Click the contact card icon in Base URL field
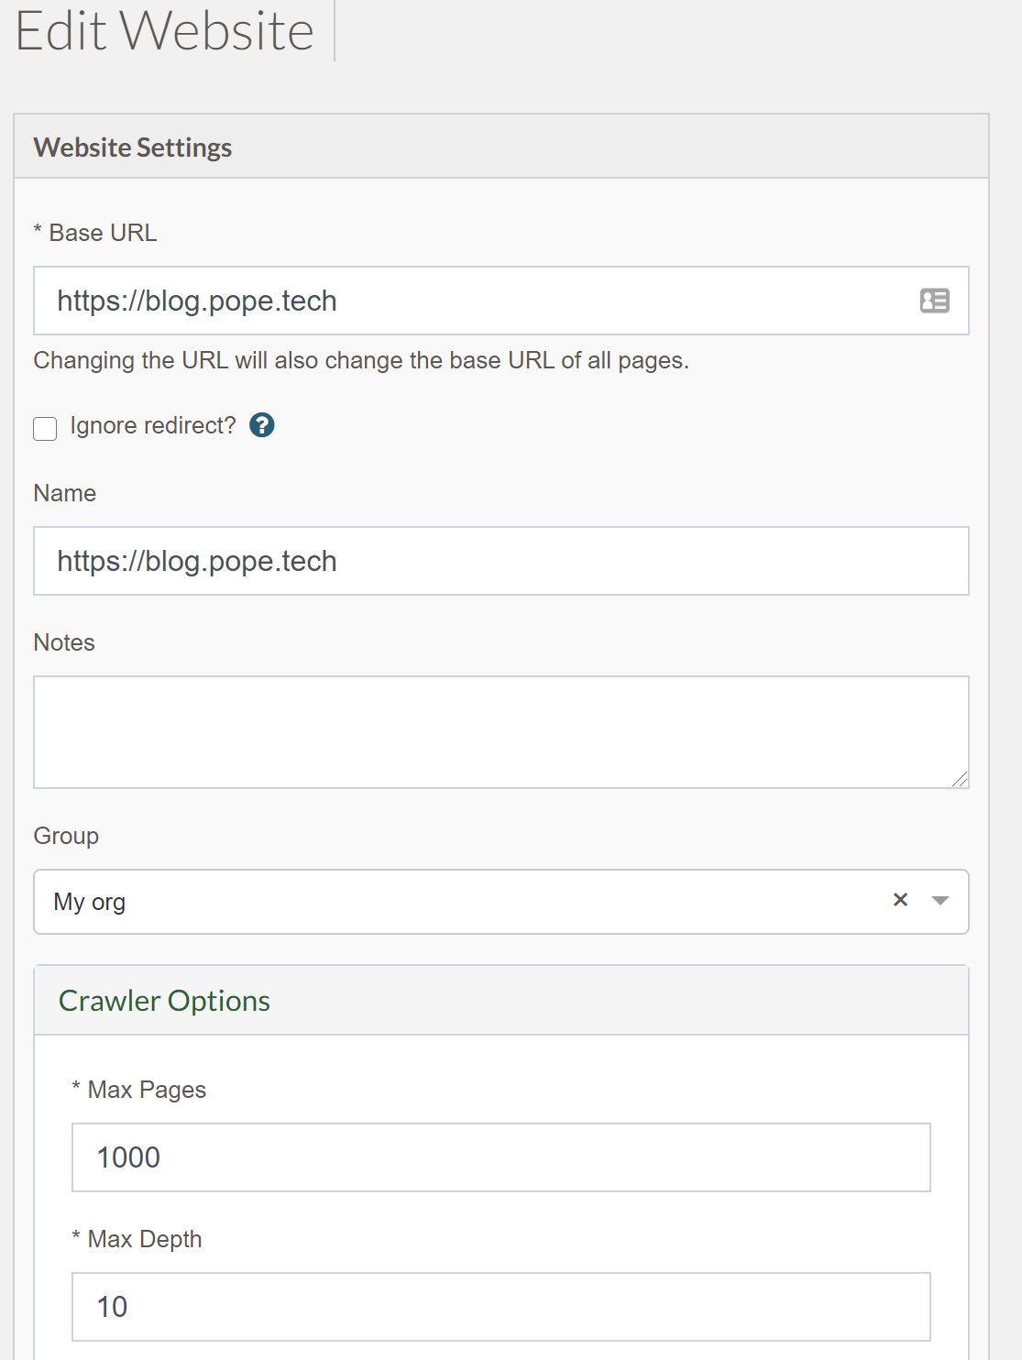 pos(934,301)
